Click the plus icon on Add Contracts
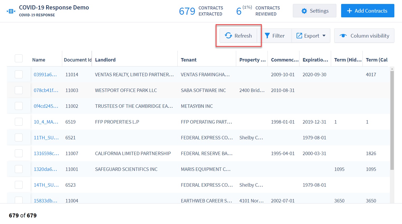 tap(349, 11)
